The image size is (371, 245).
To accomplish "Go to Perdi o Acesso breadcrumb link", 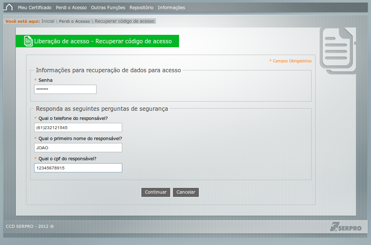I will click(74, 21).
